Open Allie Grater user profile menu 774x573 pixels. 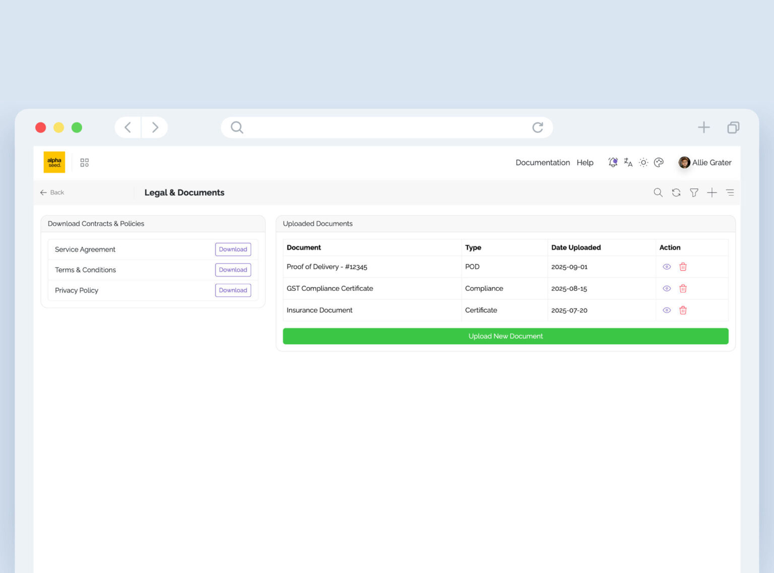[705, 162]
